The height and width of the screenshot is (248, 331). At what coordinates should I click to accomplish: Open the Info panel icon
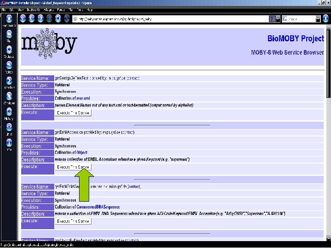tap(9, 143)
